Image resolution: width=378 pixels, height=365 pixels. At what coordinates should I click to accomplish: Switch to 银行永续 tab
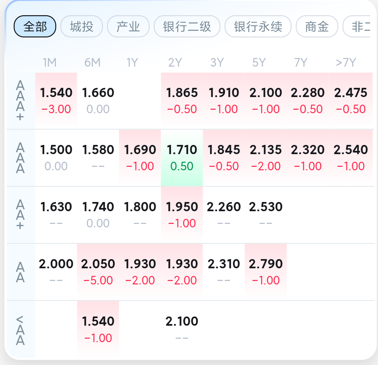point(258,26)
